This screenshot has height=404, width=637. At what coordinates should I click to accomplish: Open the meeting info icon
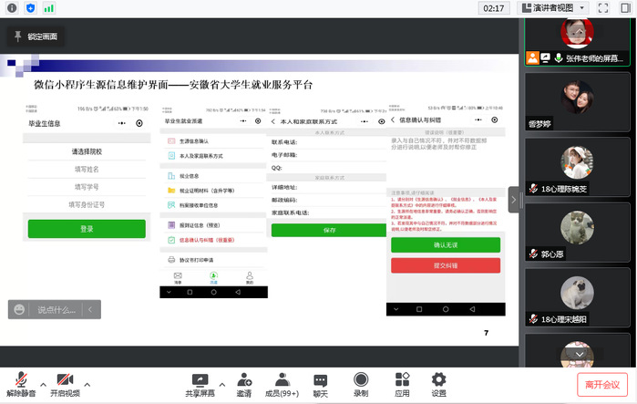(12, 8)
